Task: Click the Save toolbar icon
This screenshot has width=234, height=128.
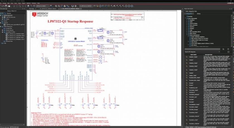Action: pos(6,6)
